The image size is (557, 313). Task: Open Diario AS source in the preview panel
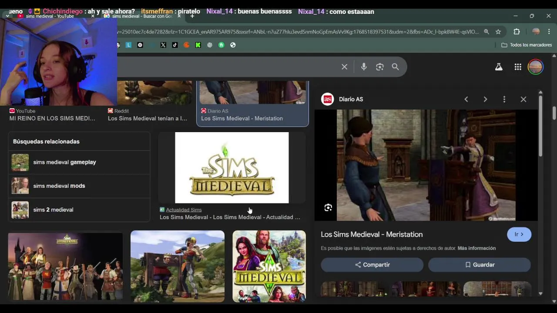click(x=342, y=99)
